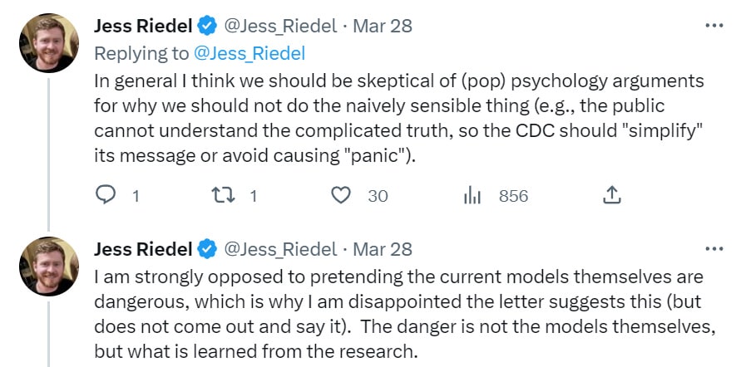Like the tweet with the heart icon
Viewport: 741px width, 367px height.
[x=340, y=195]
